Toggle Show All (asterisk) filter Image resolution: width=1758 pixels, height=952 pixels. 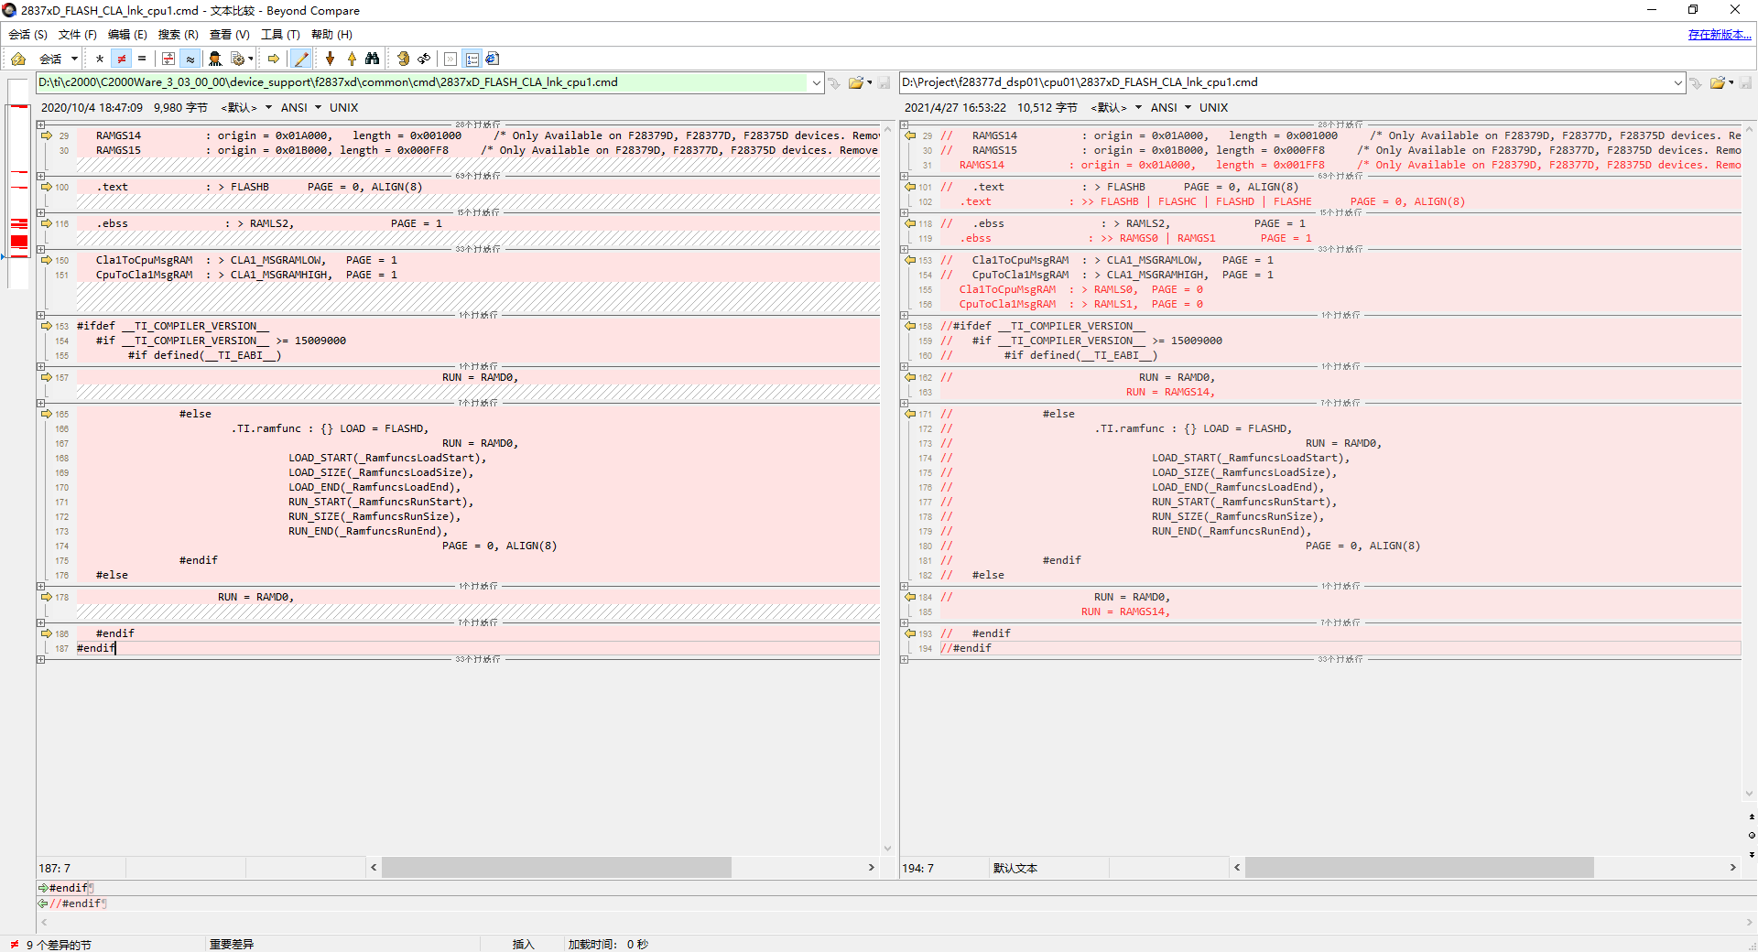(100, 59)
